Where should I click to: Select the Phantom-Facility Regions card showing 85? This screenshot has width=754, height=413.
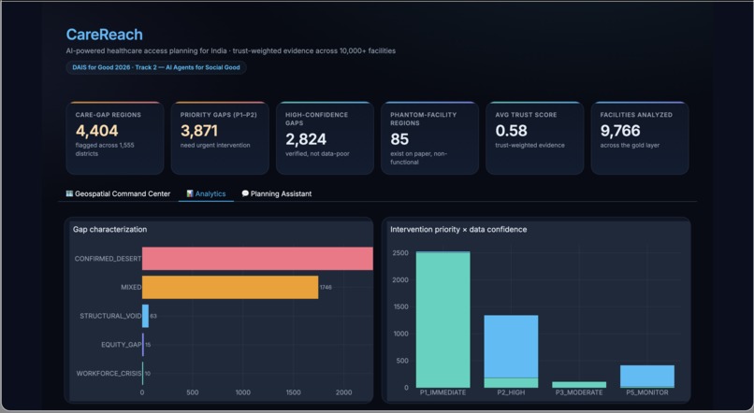(x=430, y=138)
